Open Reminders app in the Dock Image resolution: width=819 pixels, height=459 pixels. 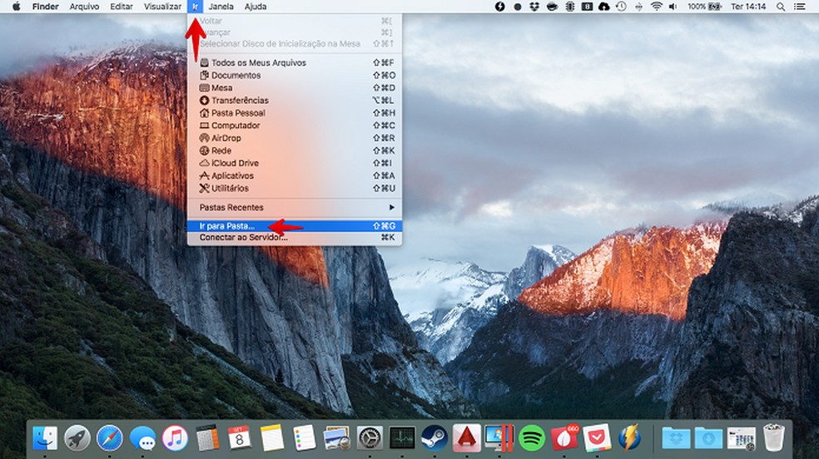(x=305, y=437)
